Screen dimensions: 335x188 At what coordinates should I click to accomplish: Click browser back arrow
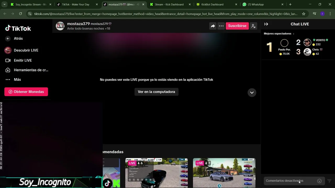tap(5, 14)
